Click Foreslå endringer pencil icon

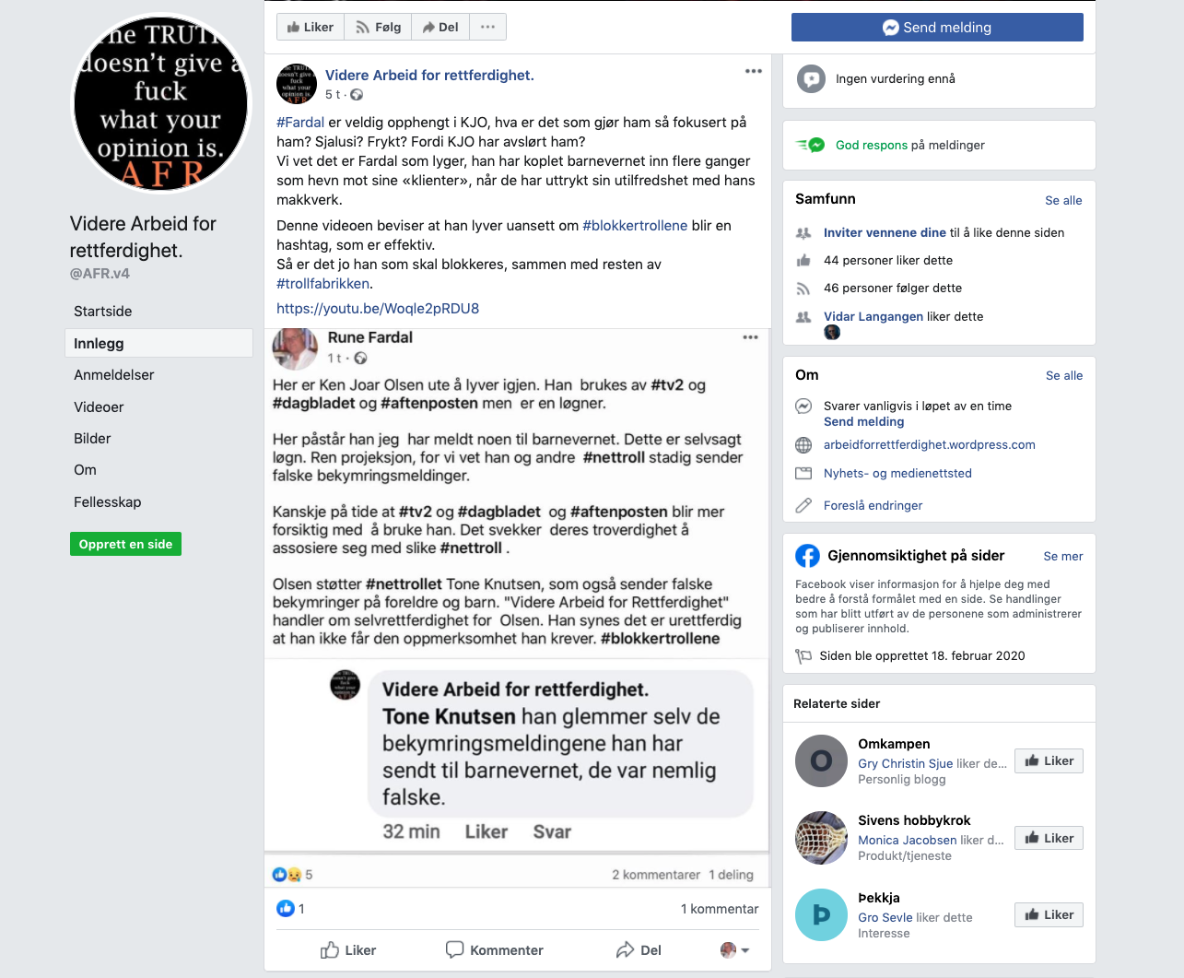tap(803, 505)
